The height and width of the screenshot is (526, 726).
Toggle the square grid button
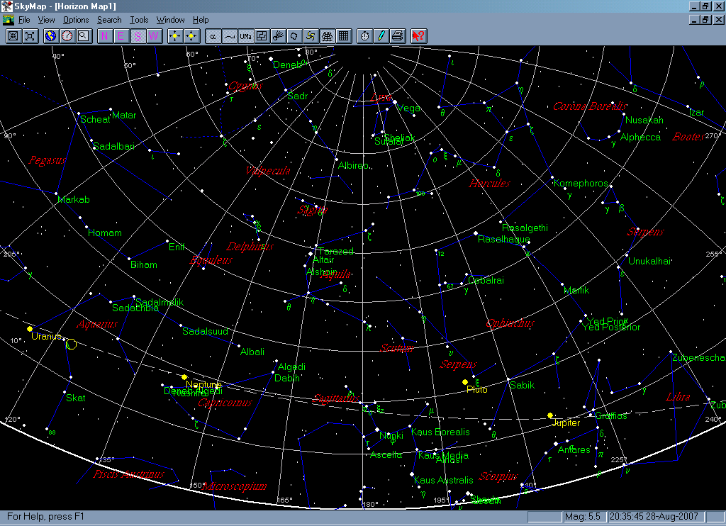(343, 36)
